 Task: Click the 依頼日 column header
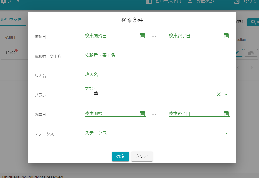[10, 37]
